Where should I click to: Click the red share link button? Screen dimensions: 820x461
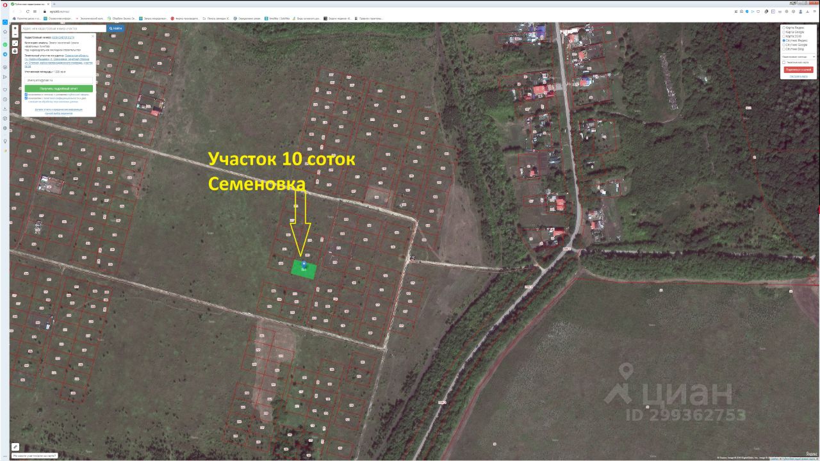click(798, 69)
